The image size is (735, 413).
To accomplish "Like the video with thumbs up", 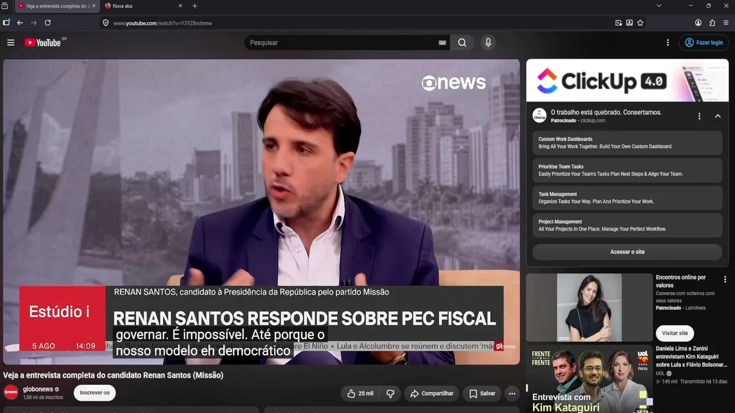I will [x=360, y=393].
